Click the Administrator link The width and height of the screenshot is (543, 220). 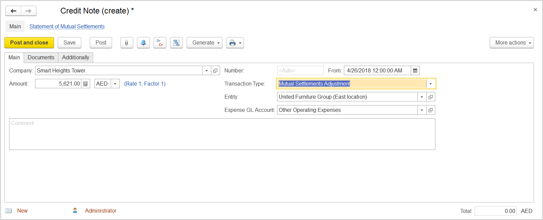101,211
